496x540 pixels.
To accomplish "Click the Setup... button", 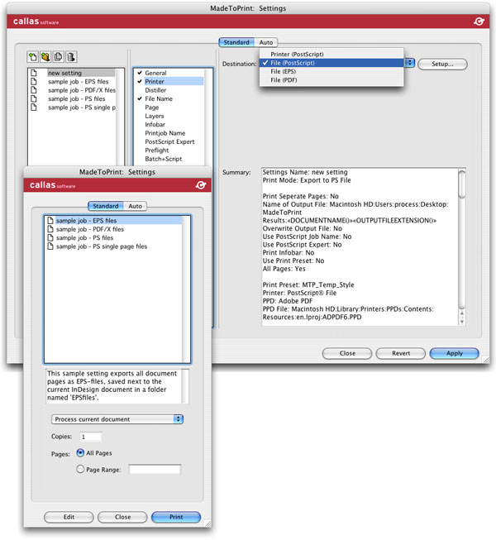I will pyautogui.click(x=442, y=64).
